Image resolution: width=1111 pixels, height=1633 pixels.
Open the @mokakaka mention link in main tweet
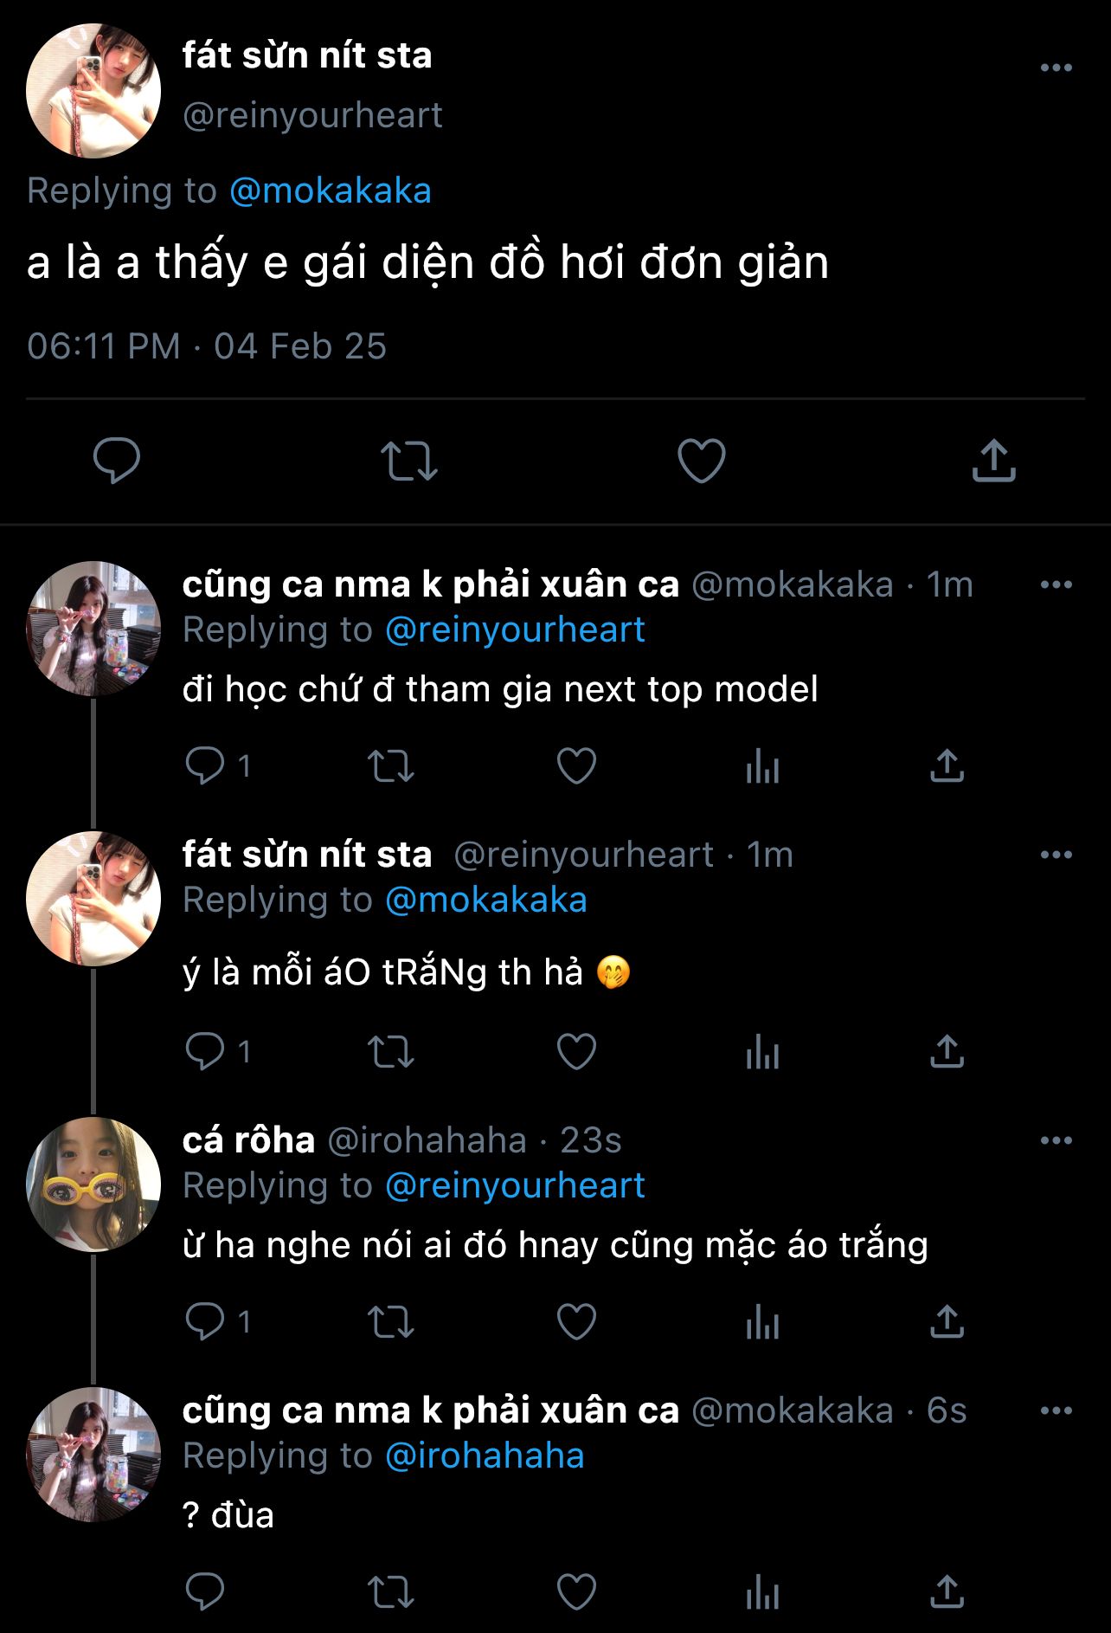[x=330, y=190]
